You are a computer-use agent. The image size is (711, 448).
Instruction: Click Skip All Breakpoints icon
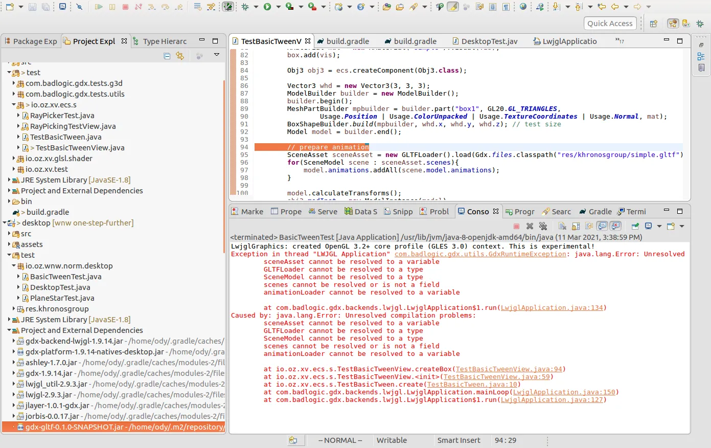[x=79, y=7]
